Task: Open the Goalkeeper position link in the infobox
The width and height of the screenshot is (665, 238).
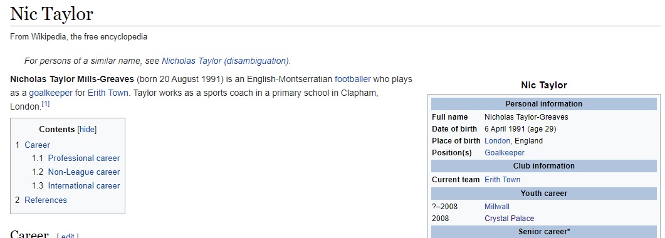Action: [x=505, y=152]
